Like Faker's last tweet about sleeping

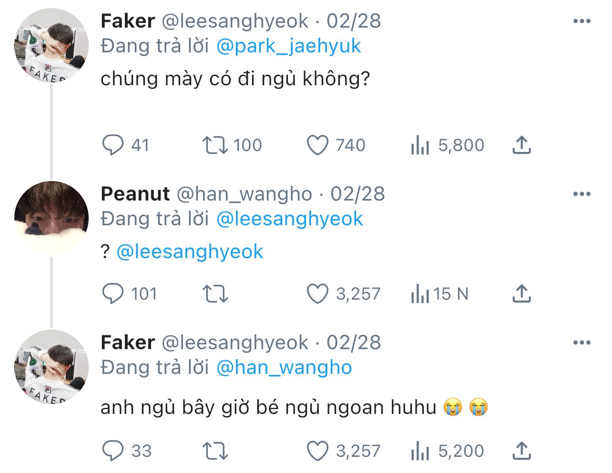317,451
